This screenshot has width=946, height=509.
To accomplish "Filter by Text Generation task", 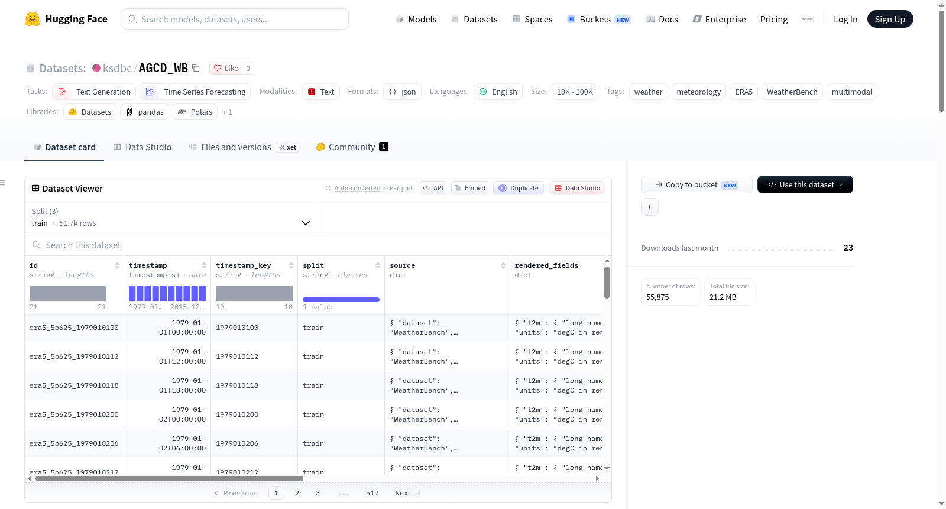I will click(x=94, y=92).
